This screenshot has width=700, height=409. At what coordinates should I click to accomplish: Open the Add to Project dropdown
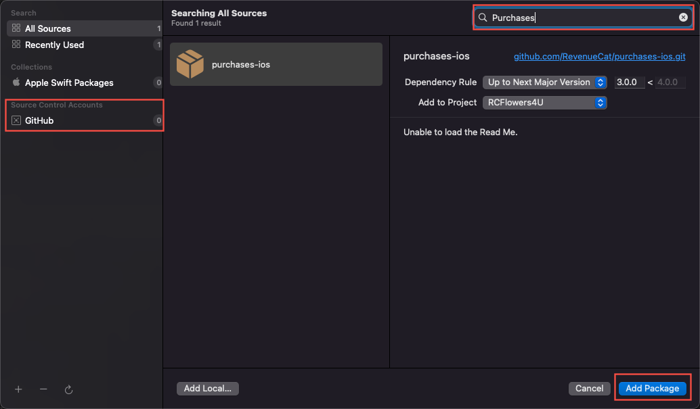click(545, 103)
